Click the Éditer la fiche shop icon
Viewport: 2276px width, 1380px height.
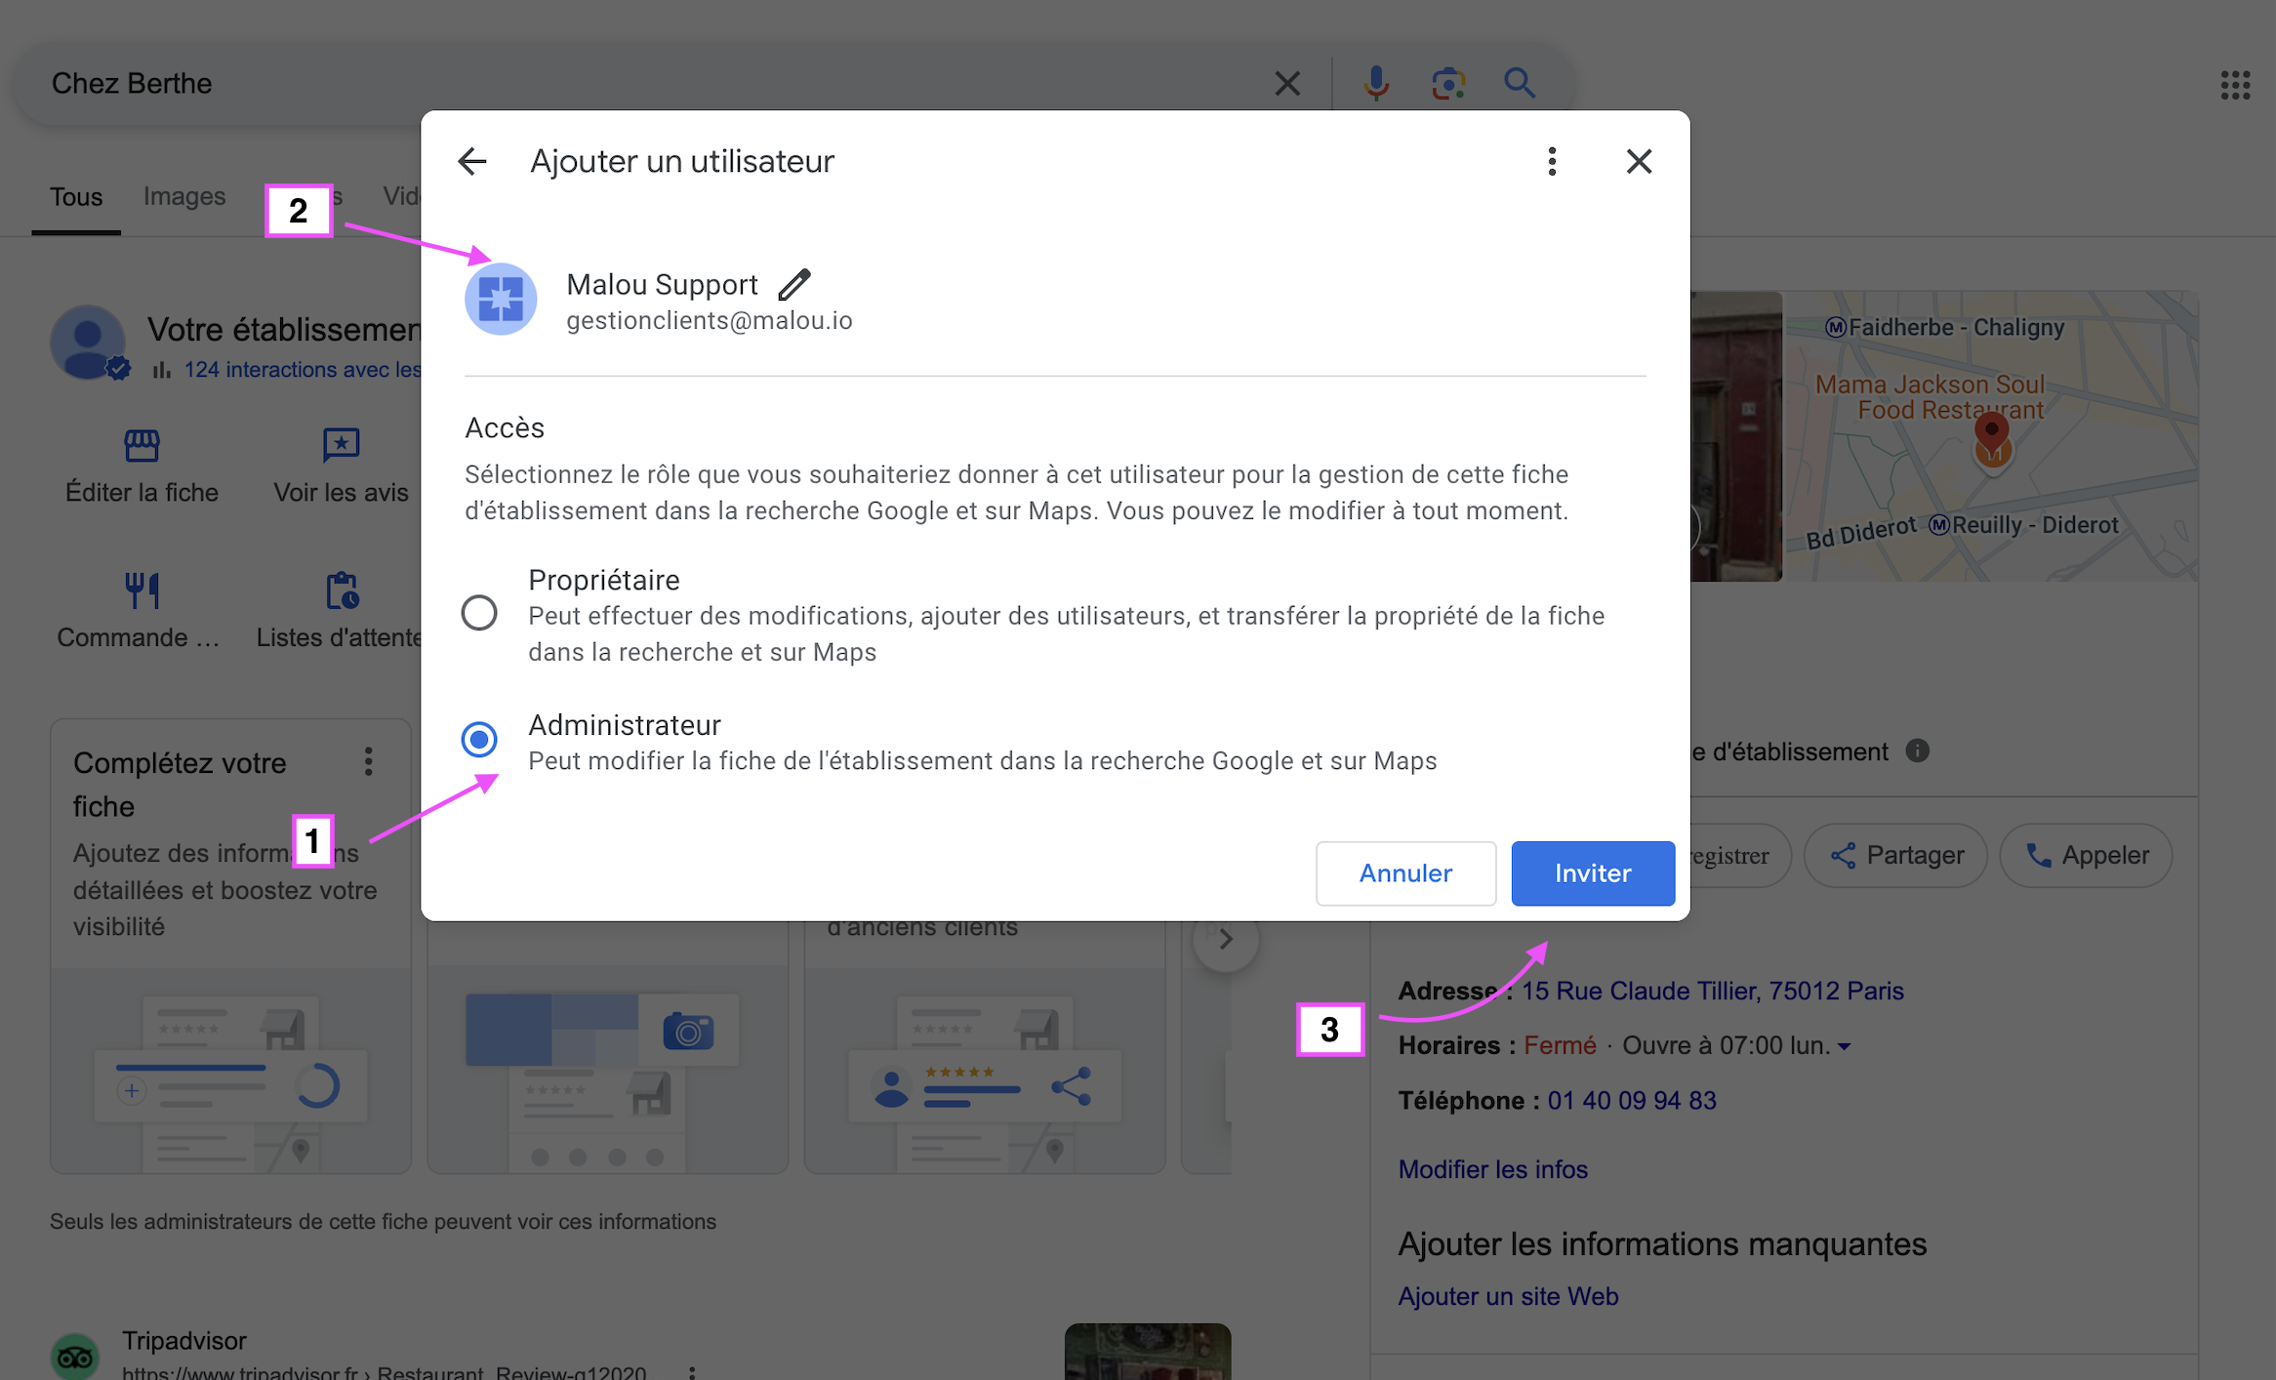coord(142,445)
